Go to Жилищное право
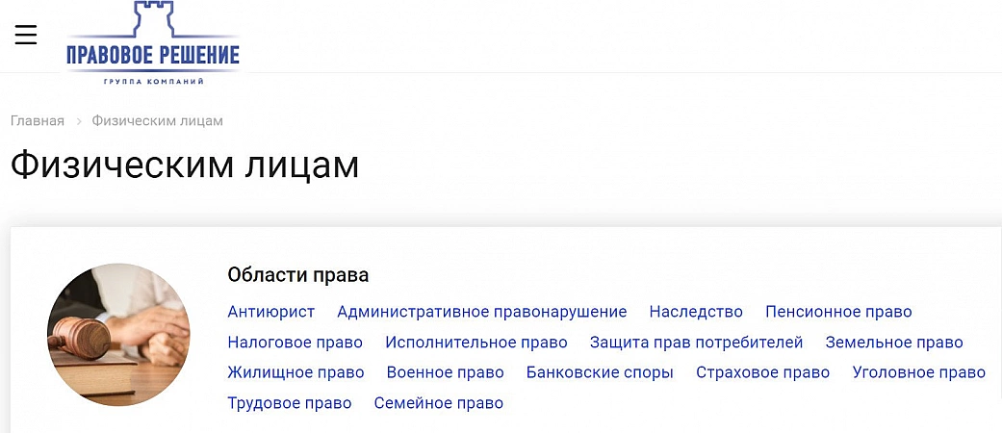Screen dimensions: 1002x433 [295, 372]
